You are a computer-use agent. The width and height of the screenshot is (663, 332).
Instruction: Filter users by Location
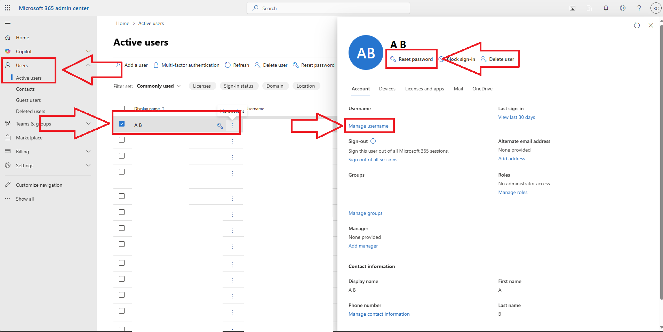pyautogui.click(x=306, y=86)
